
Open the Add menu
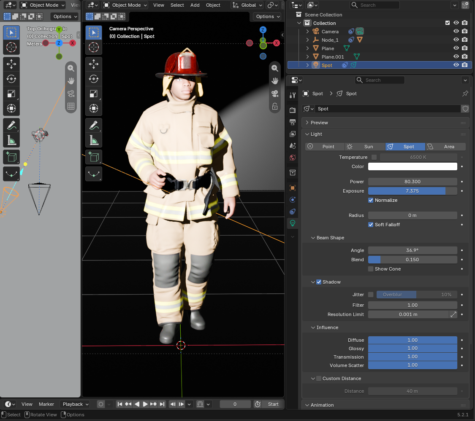pyautogui.click(x=195, y=5)
